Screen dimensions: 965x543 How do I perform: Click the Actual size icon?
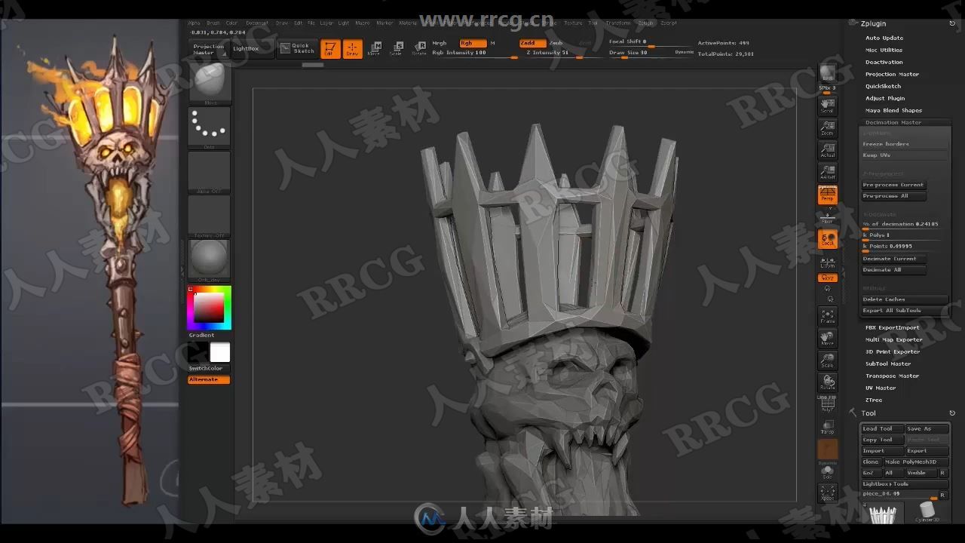(828, 149)
